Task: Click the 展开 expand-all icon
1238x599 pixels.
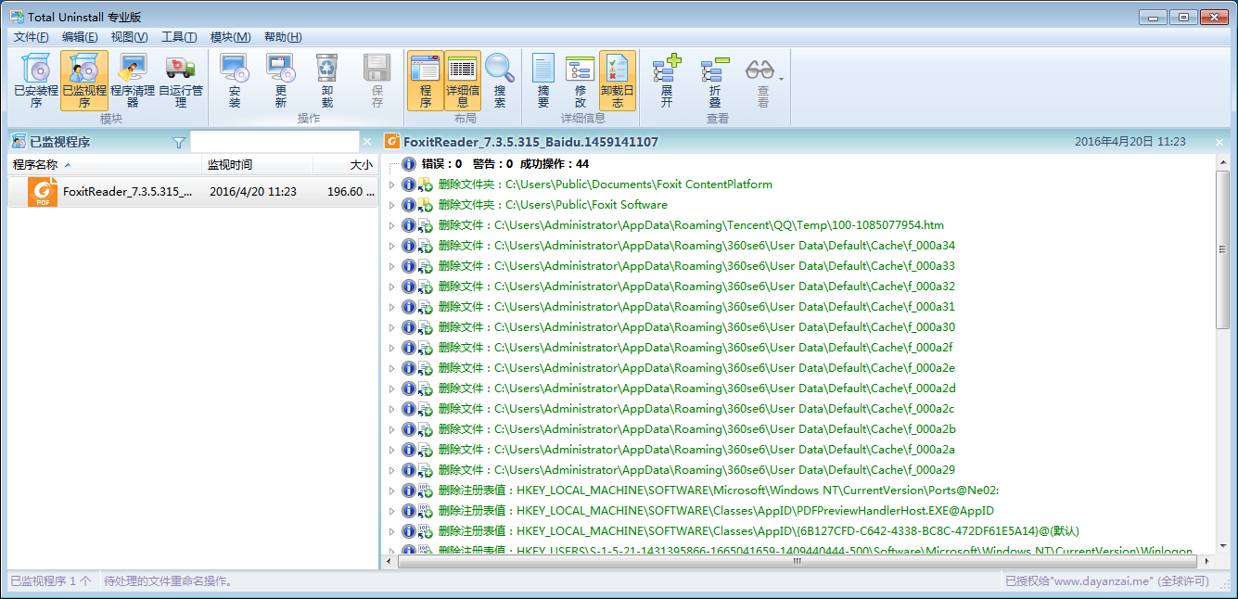Action: [x=666, y=81]
